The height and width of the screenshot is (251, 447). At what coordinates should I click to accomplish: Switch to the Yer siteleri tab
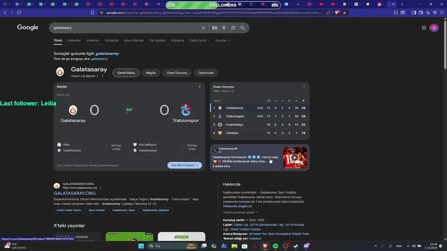[157, 40]
